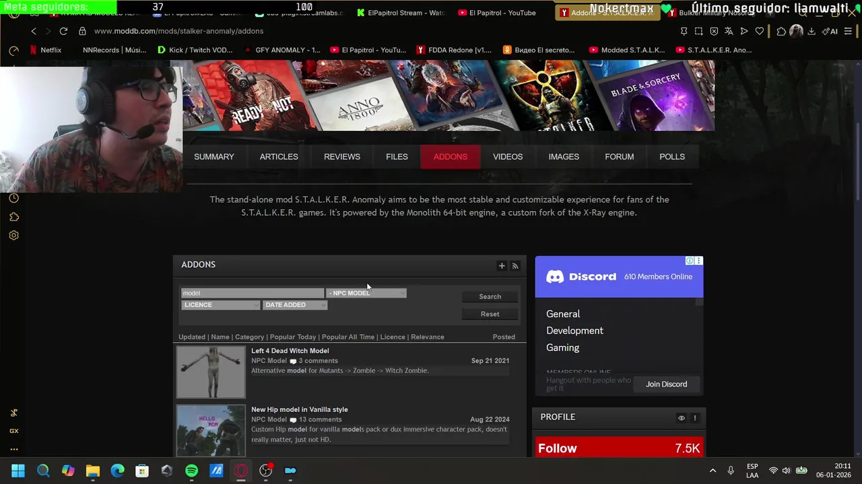Image resolution: width=862 pixels, height=484 pixels.
Task: Open the REVIEWS tab
Action: 342,157
